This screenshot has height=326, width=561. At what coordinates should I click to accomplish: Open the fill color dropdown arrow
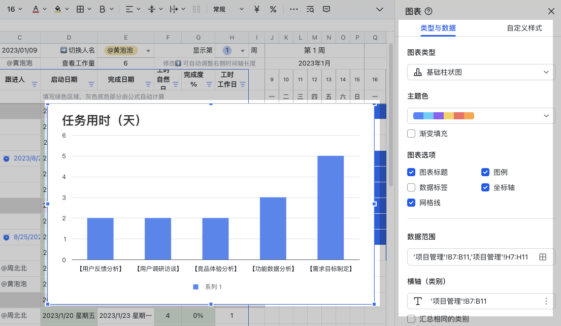click(x=67, y=9)
